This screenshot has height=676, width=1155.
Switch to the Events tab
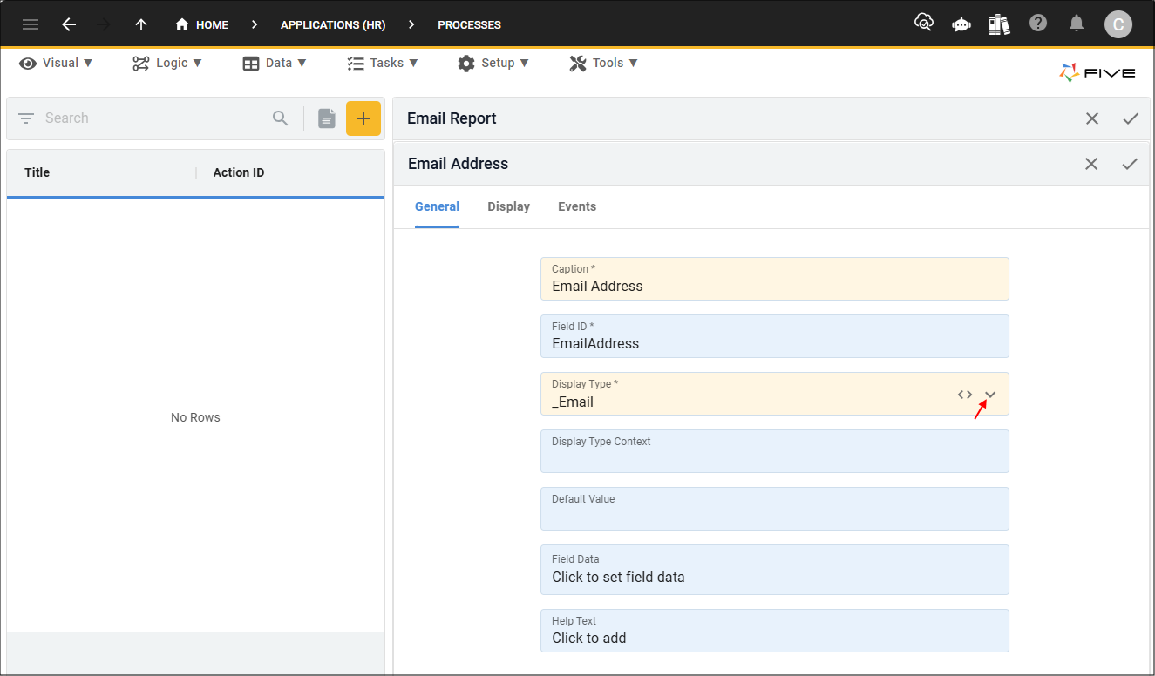point(577,206)
